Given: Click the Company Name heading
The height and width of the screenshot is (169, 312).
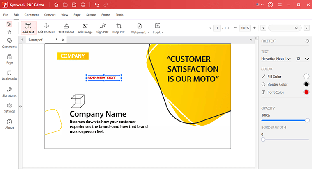Looking at the screenshot, I should coord(98,114).
